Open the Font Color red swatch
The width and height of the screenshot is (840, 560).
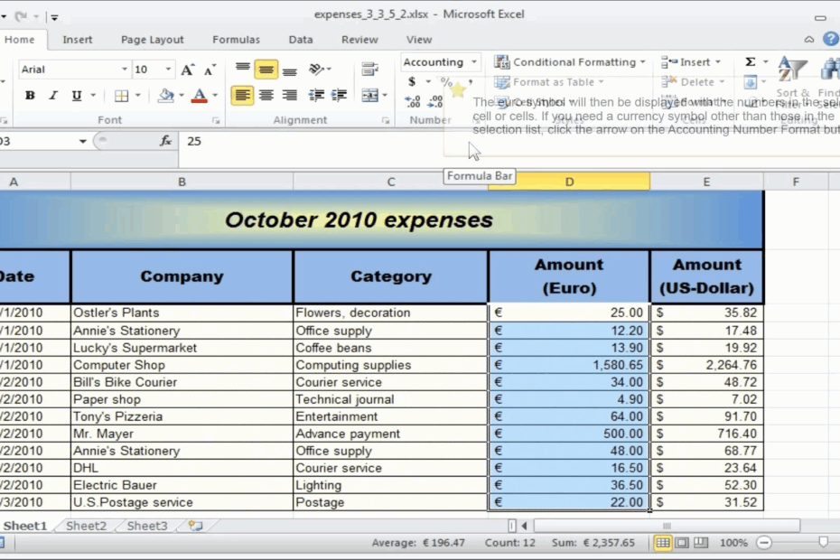200,95
